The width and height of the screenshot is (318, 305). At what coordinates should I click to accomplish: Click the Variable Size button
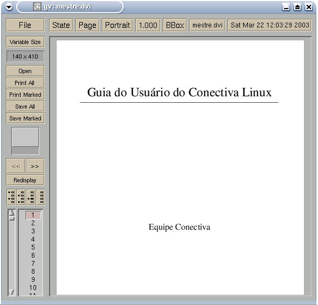pos(25,42)
